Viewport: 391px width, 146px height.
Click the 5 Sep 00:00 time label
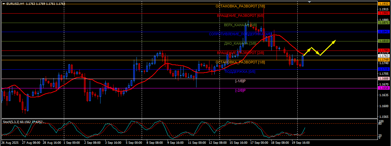click(134, 142)
